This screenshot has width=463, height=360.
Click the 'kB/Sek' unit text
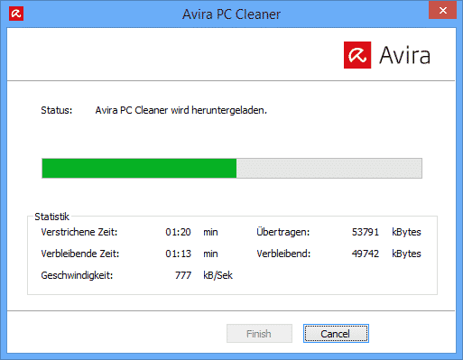[218, 275]
